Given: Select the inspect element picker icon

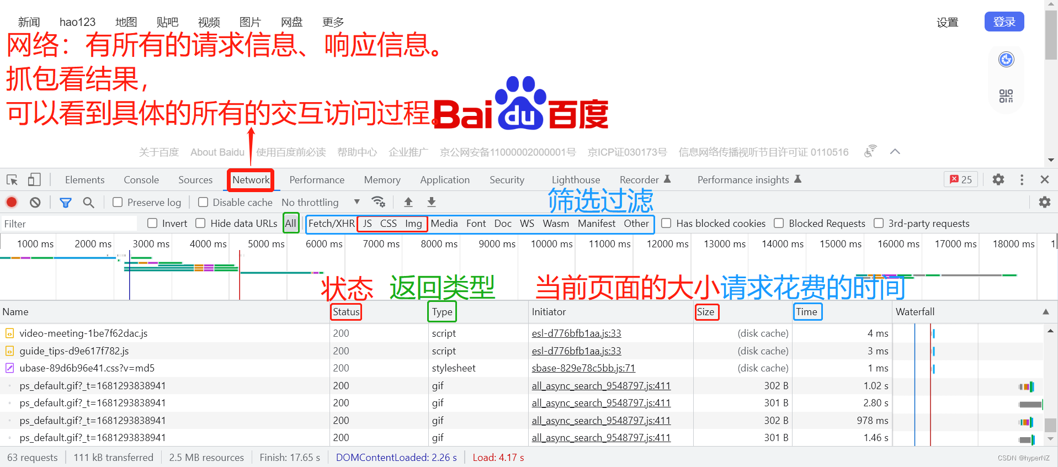Looking at the screenshot, I should 12,180.
